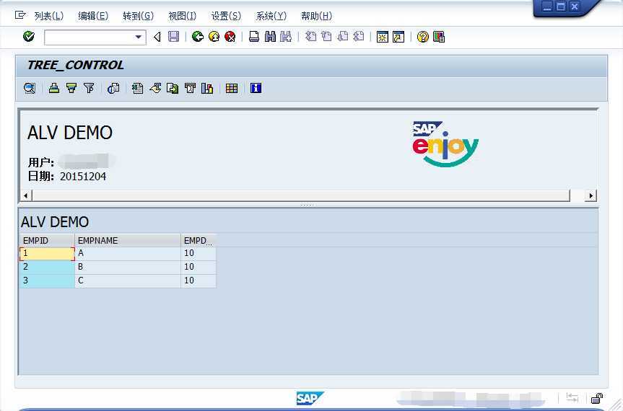This screenshot has height=411, width=623.
Task: Click the SAP enjoy logo image
Action: [x=445, y=143]
